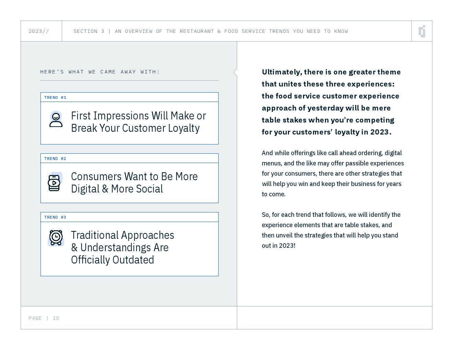Click the empty footer cell beside the page number
The height and width of the screenshot is (350, 453).
tap(334, 318)
